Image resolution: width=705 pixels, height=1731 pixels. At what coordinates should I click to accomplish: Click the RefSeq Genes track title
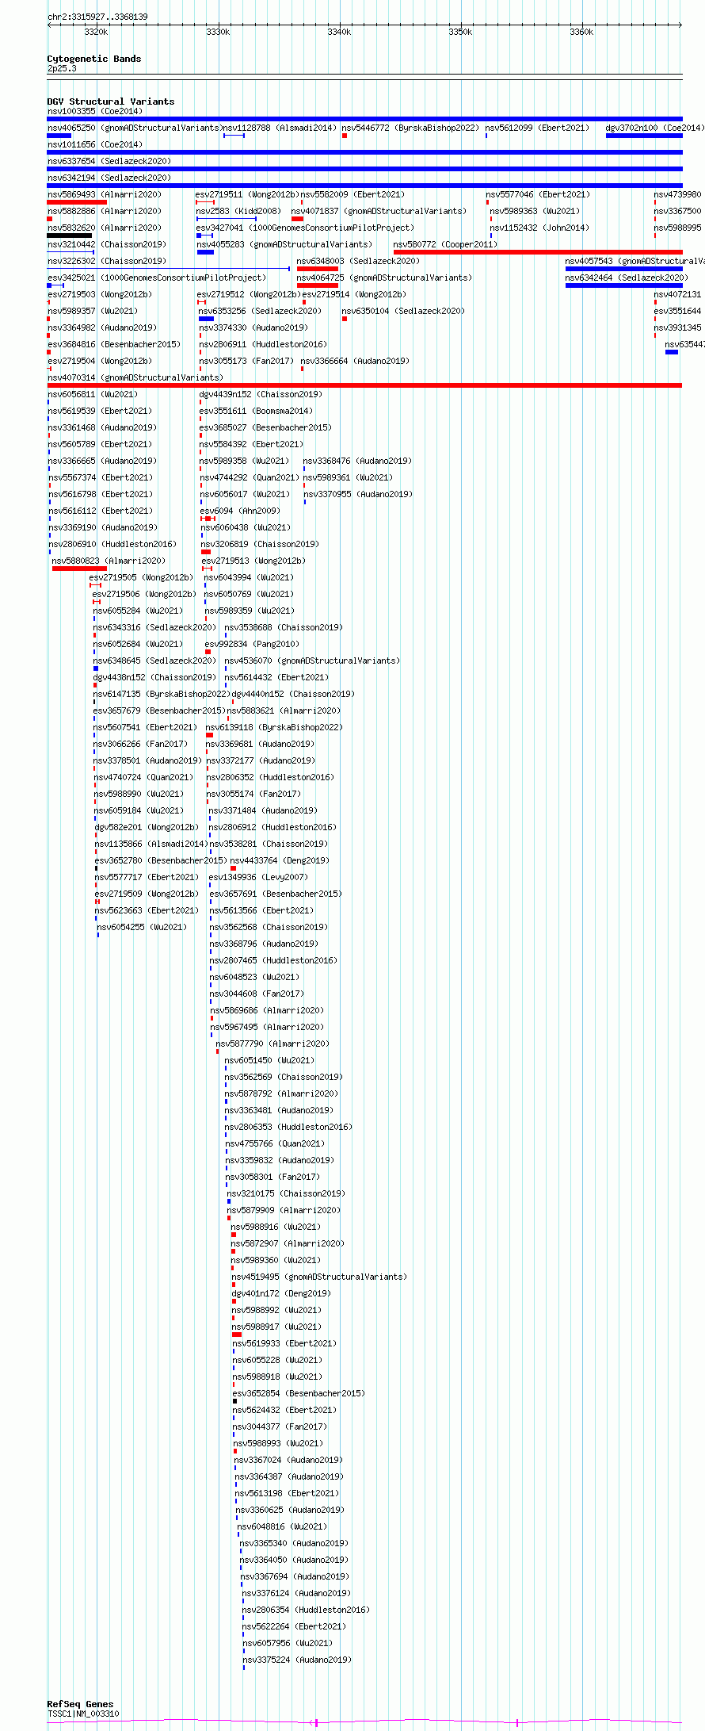click(80, 1704)
